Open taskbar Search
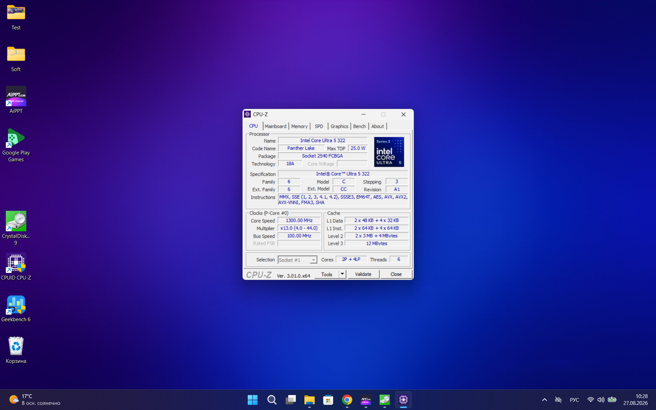This screenshot has height=410, width=656. 272,400
